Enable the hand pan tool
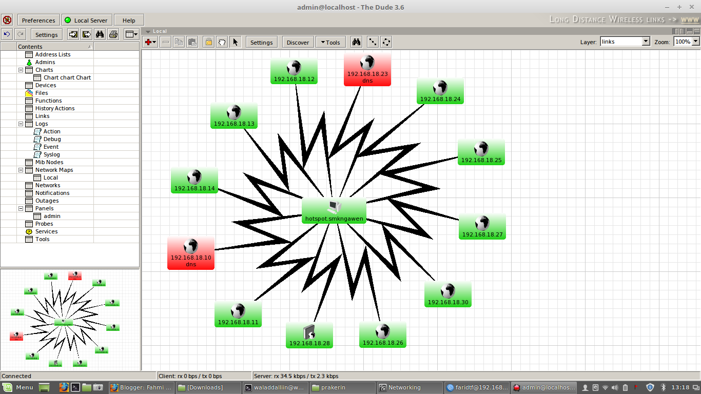Image resolution: width=701 pixels, height=394 pixels. [222, 42]
